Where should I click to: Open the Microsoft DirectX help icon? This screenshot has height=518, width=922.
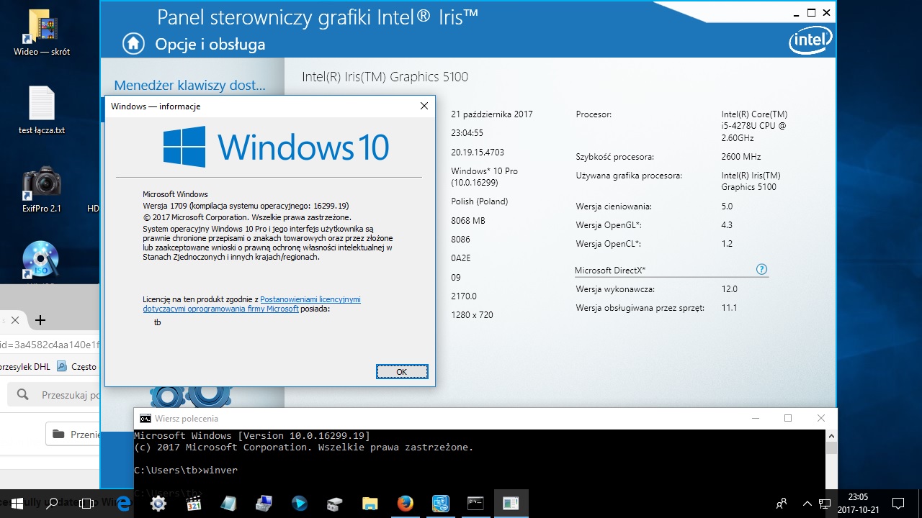click(761, 269)
